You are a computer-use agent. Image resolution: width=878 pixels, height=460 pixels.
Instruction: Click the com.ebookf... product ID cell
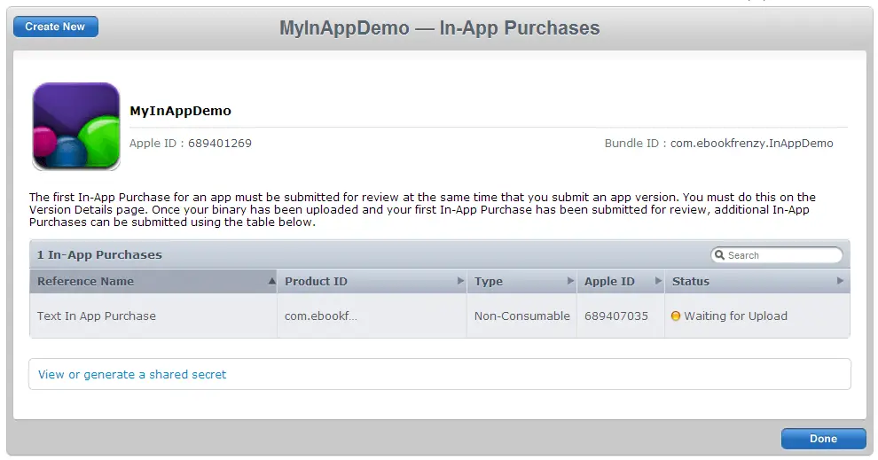321,316
